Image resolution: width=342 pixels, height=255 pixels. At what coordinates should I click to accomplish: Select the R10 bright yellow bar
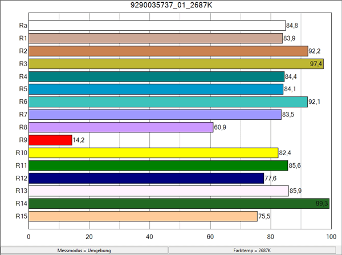point(153,153)
